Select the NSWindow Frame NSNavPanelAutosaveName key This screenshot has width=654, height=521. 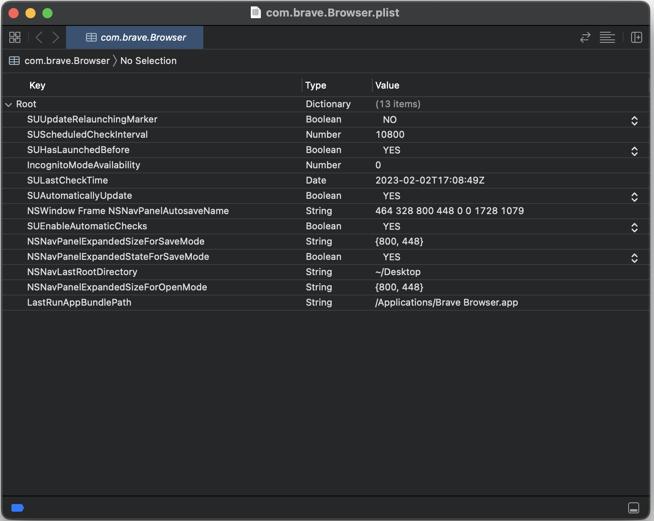[128, 211]
